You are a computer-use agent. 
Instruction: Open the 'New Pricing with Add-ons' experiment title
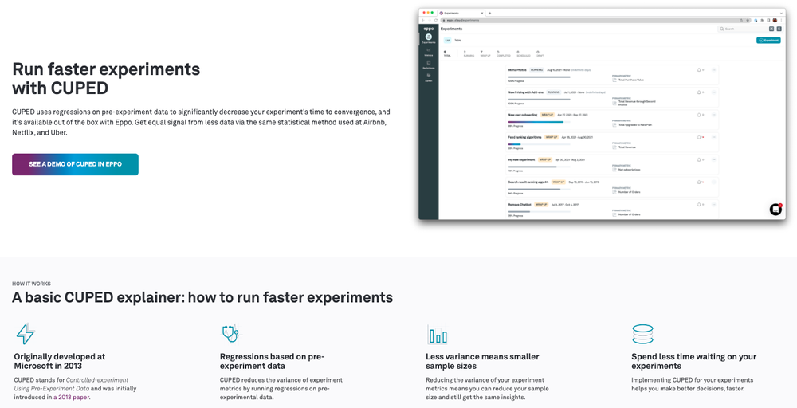pyautogui.click(x=525, y=92)
